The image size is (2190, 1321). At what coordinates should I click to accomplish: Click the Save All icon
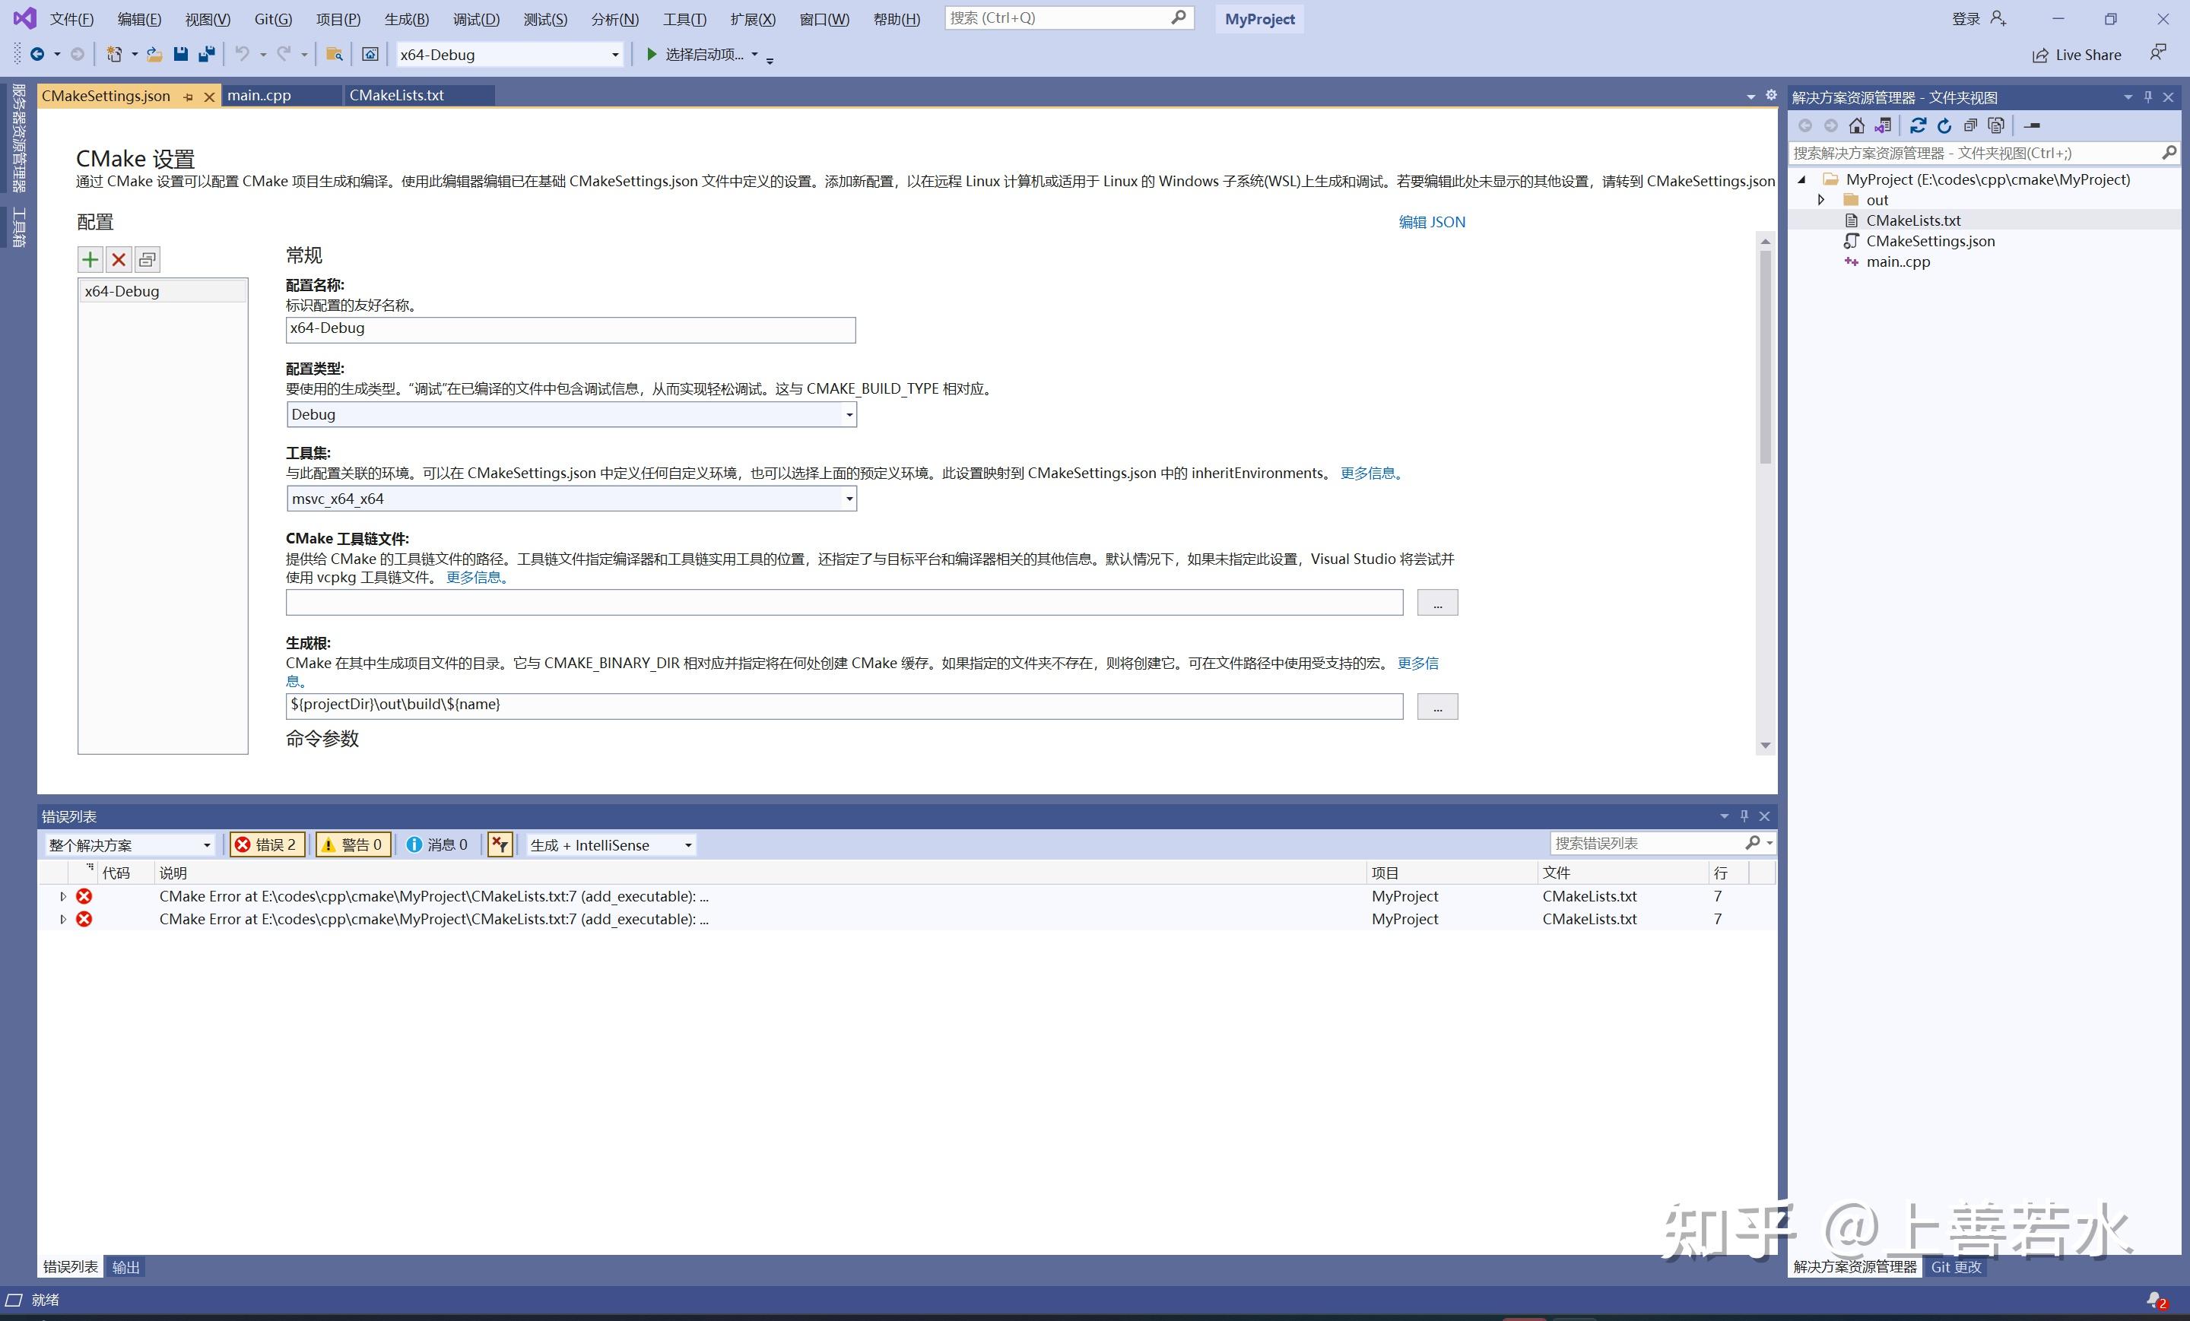(x=206, y=54)
